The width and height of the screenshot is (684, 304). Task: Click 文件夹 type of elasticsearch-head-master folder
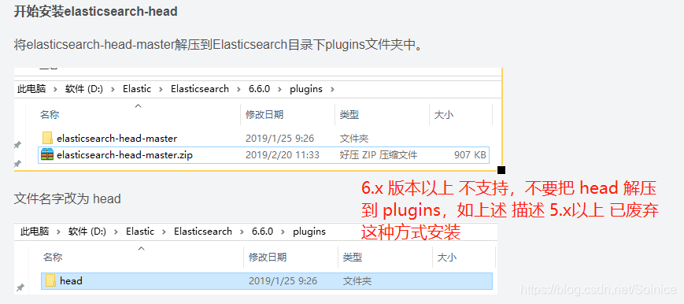click(354, 139)
